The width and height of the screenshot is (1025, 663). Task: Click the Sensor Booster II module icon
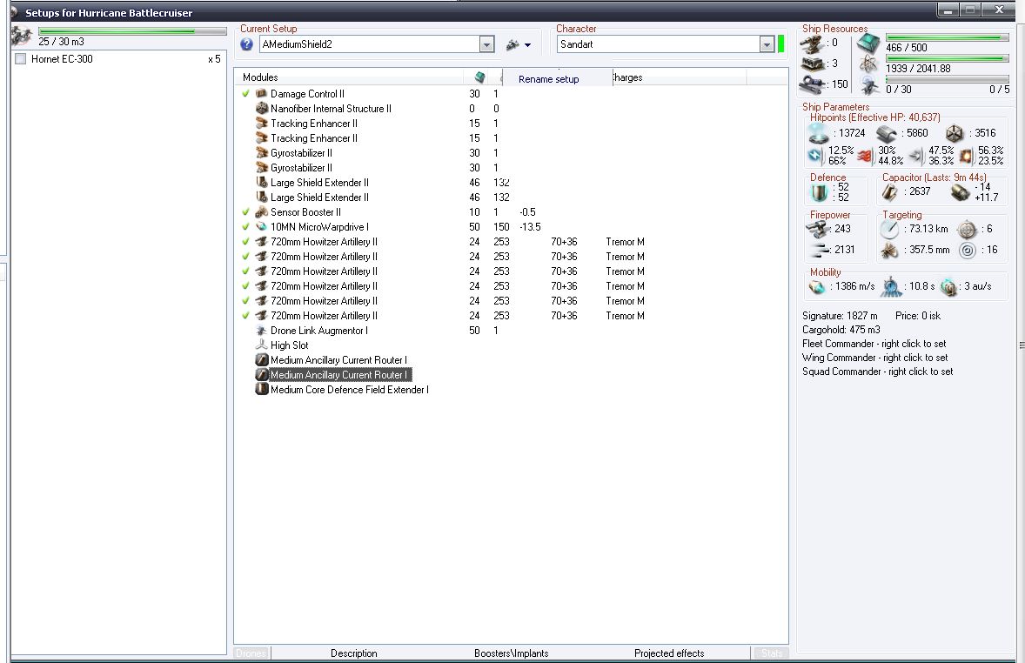pyautogui.click(x=262, y=211)
